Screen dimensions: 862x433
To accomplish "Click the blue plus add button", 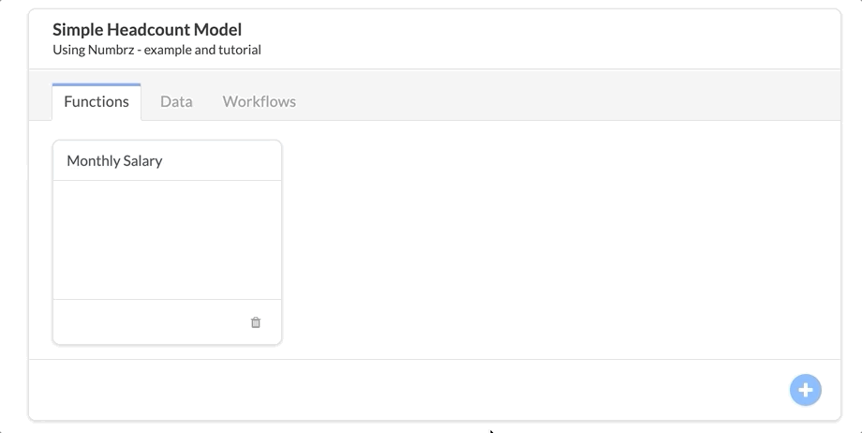I will (806, 390).
